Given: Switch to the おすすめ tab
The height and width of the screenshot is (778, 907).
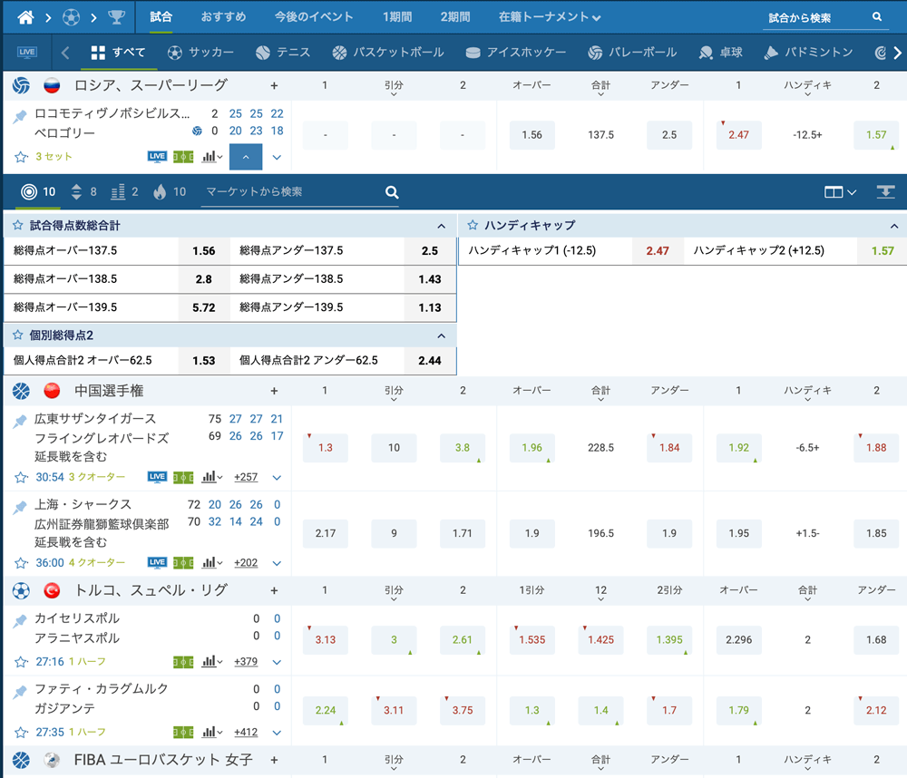Looking at the screenshot, I should coord(223,17).
